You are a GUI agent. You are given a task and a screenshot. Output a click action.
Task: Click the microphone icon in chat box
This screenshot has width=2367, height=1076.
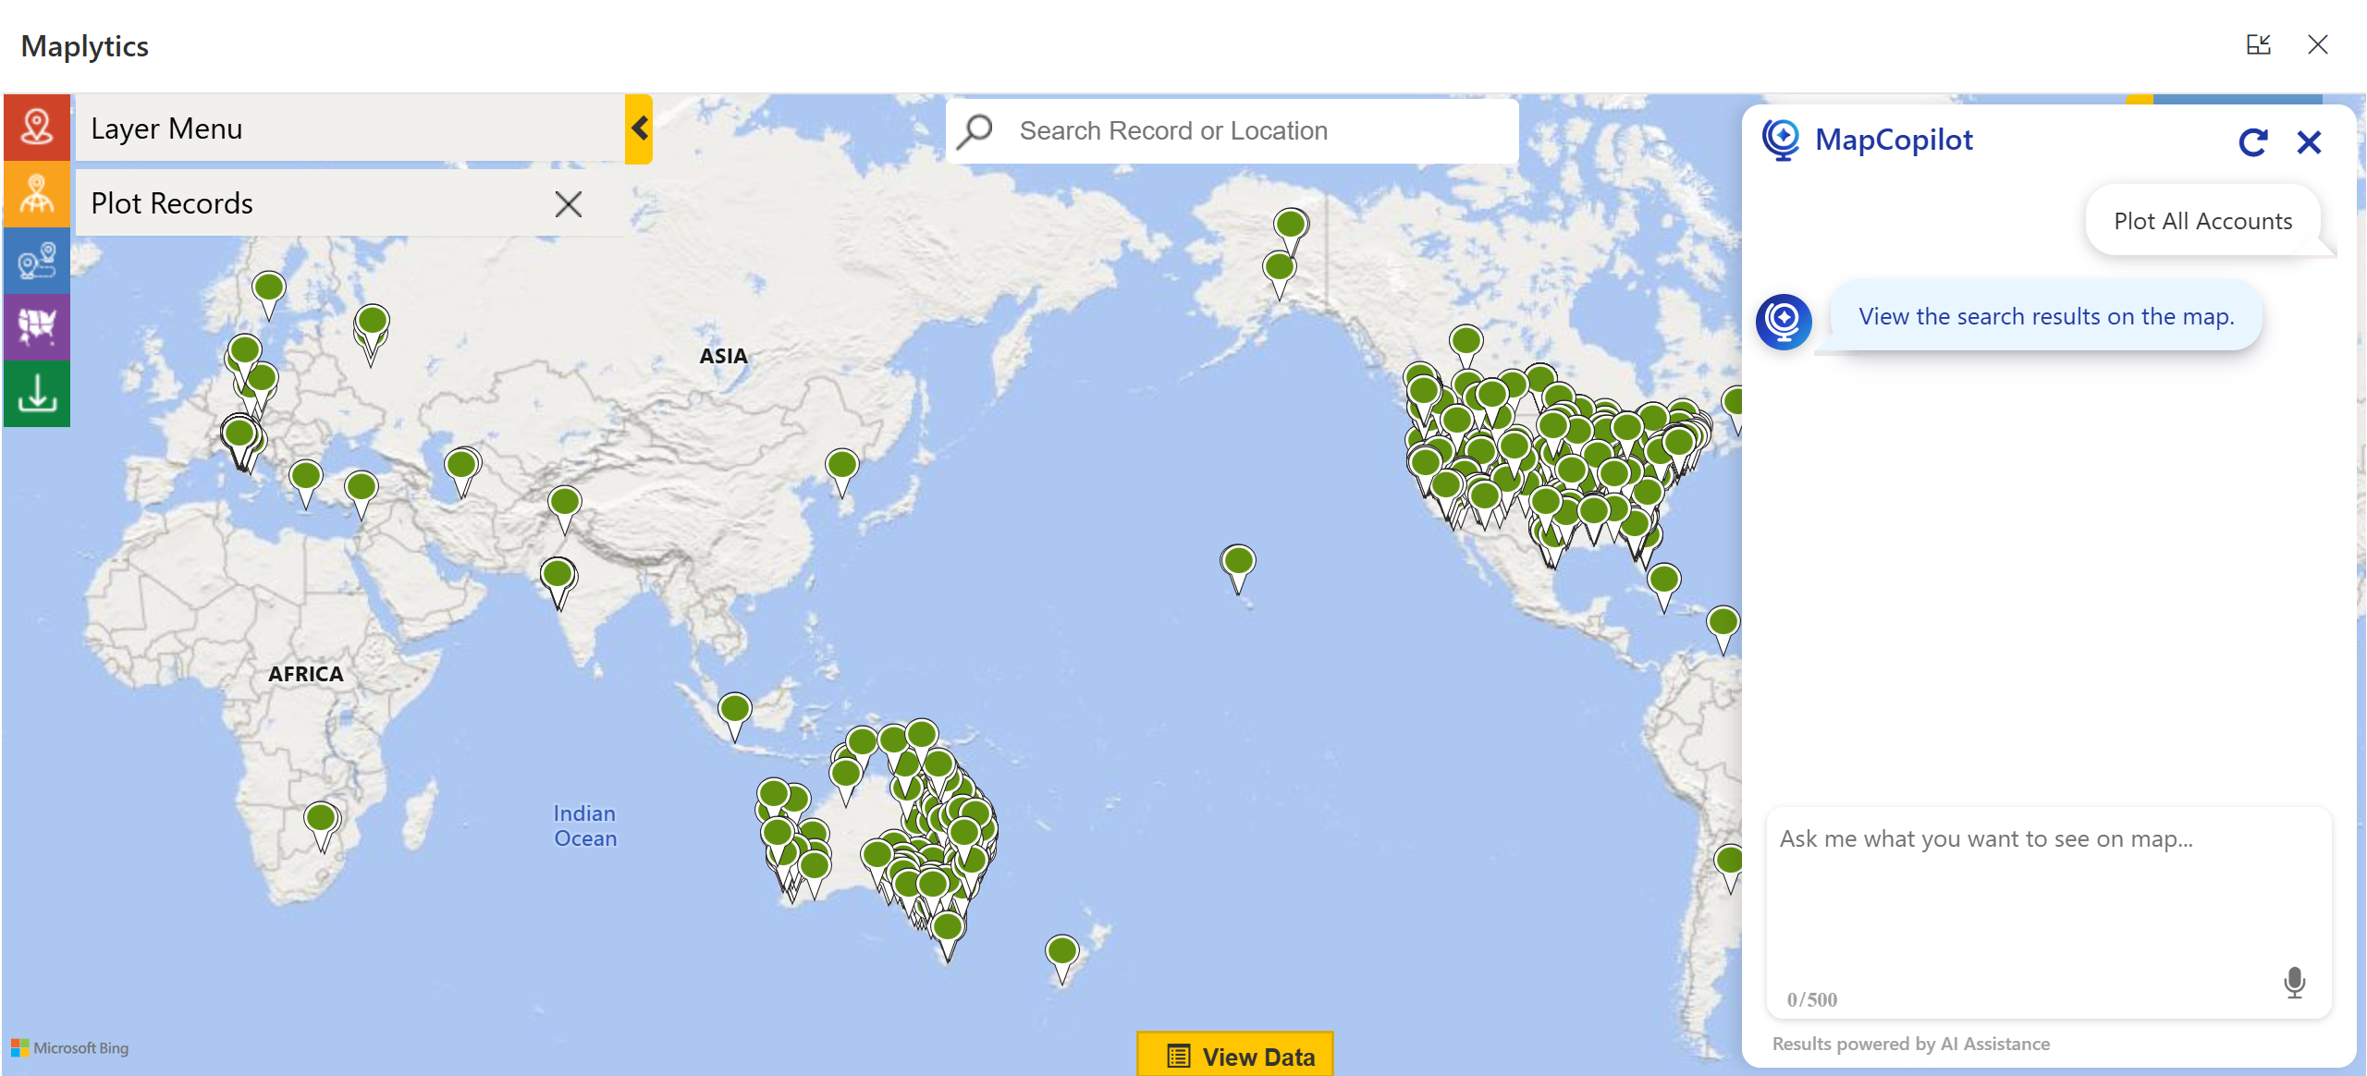point(2294,982)
